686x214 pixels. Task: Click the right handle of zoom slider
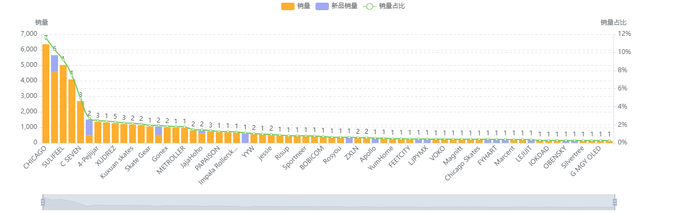(615, 202)
